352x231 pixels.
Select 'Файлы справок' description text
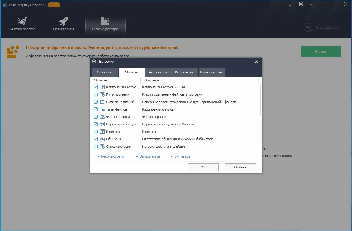point(154,117)
